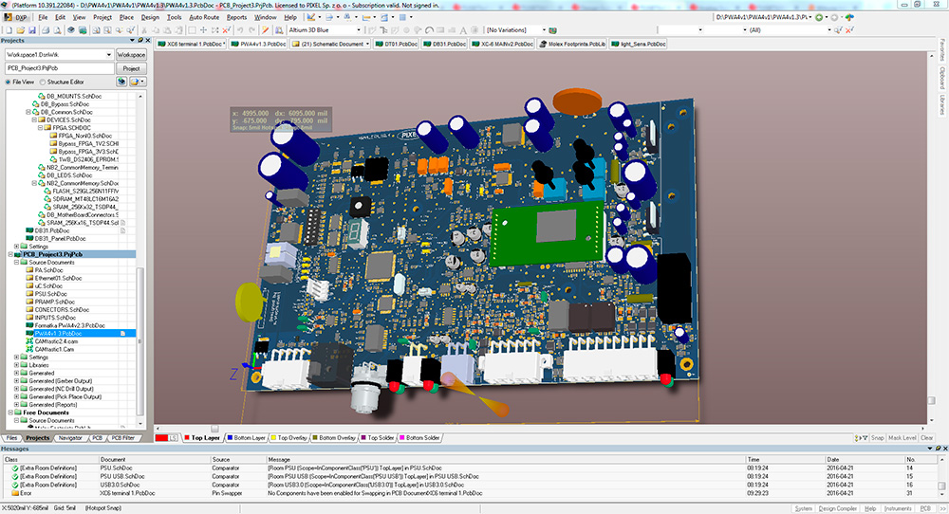
Task: Open the Design menu
Action: [150, 17]
